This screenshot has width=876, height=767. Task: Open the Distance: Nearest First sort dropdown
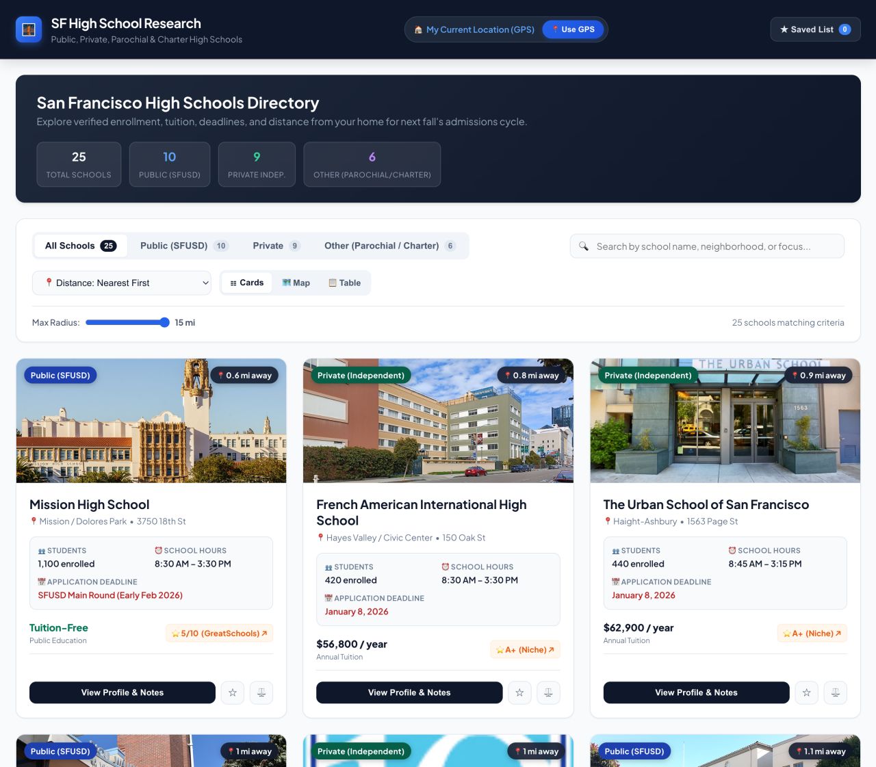122,283
